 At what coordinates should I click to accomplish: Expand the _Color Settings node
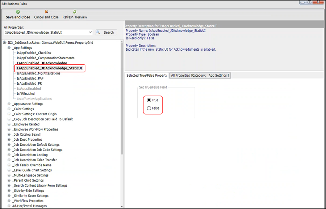pos(9,109)
